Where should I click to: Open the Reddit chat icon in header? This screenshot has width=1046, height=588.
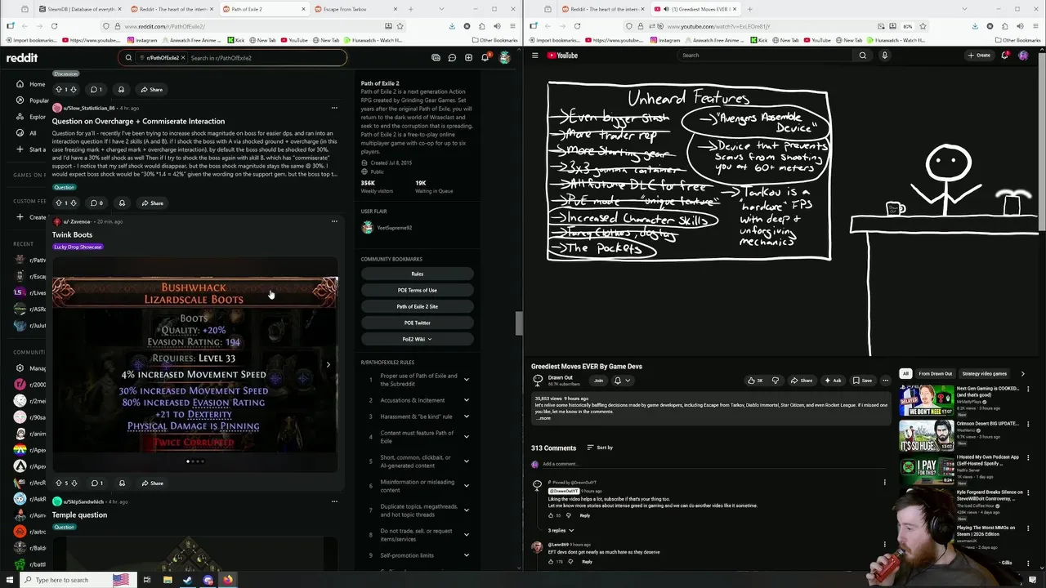tap(452, 58)
